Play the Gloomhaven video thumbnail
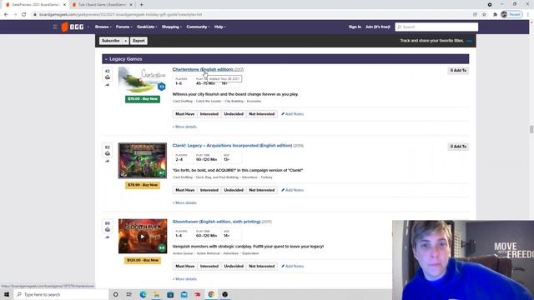 point(143,237)
